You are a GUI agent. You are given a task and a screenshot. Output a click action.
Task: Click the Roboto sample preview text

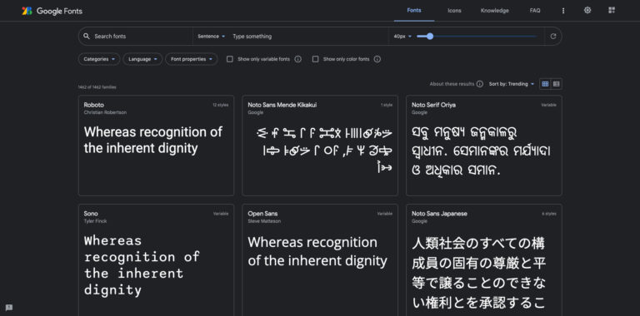[x=153, y=140]
